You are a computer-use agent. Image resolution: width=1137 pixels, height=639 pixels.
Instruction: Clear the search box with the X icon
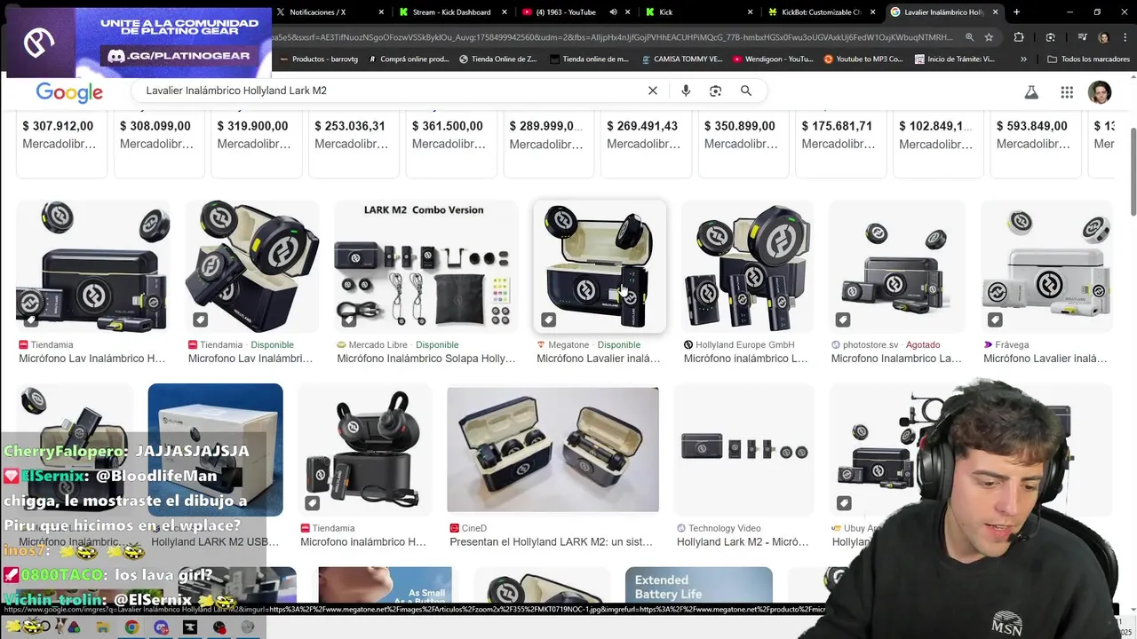click(653, 91)
